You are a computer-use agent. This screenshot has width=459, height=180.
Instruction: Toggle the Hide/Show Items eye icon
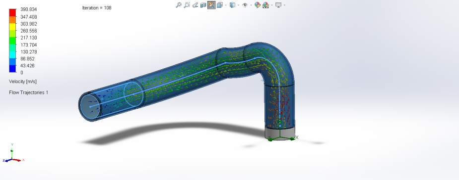(245, 5)
